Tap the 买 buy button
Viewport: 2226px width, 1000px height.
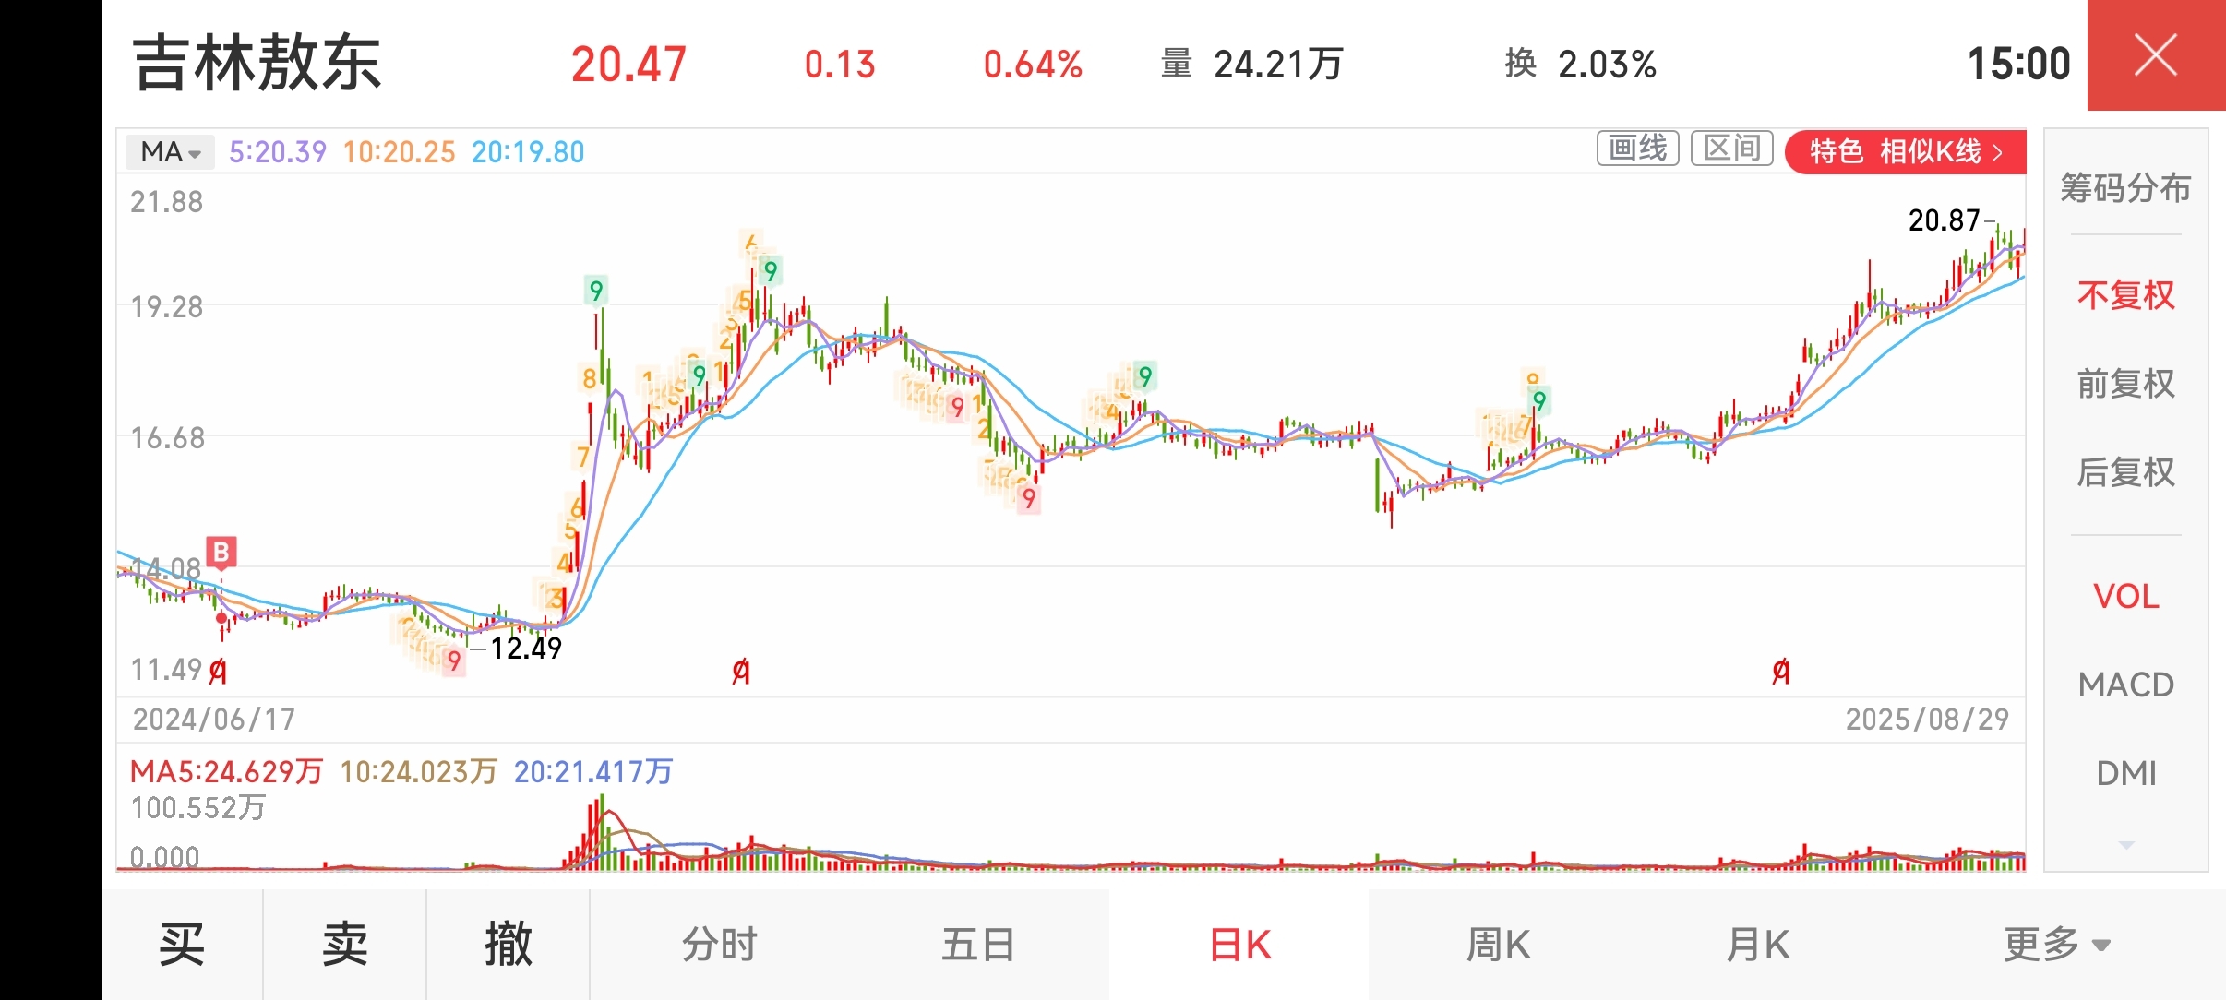coord(182,945)
